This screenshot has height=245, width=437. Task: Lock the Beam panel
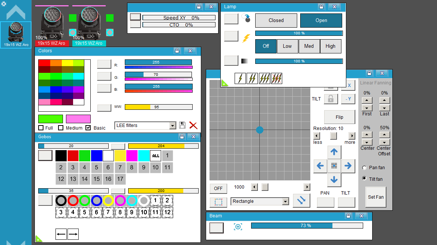348,216
